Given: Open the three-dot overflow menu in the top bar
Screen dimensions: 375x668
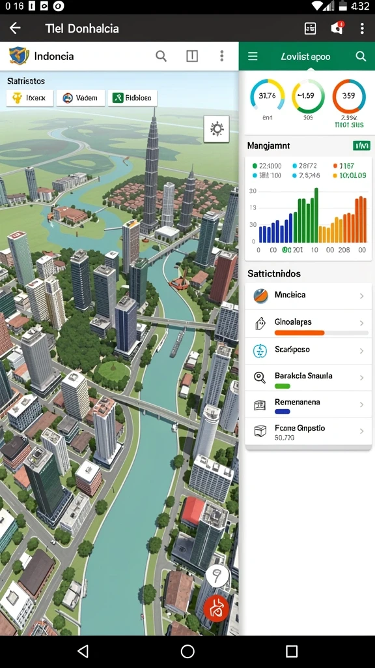Looking at the screenshot, I should coord(362,29).
